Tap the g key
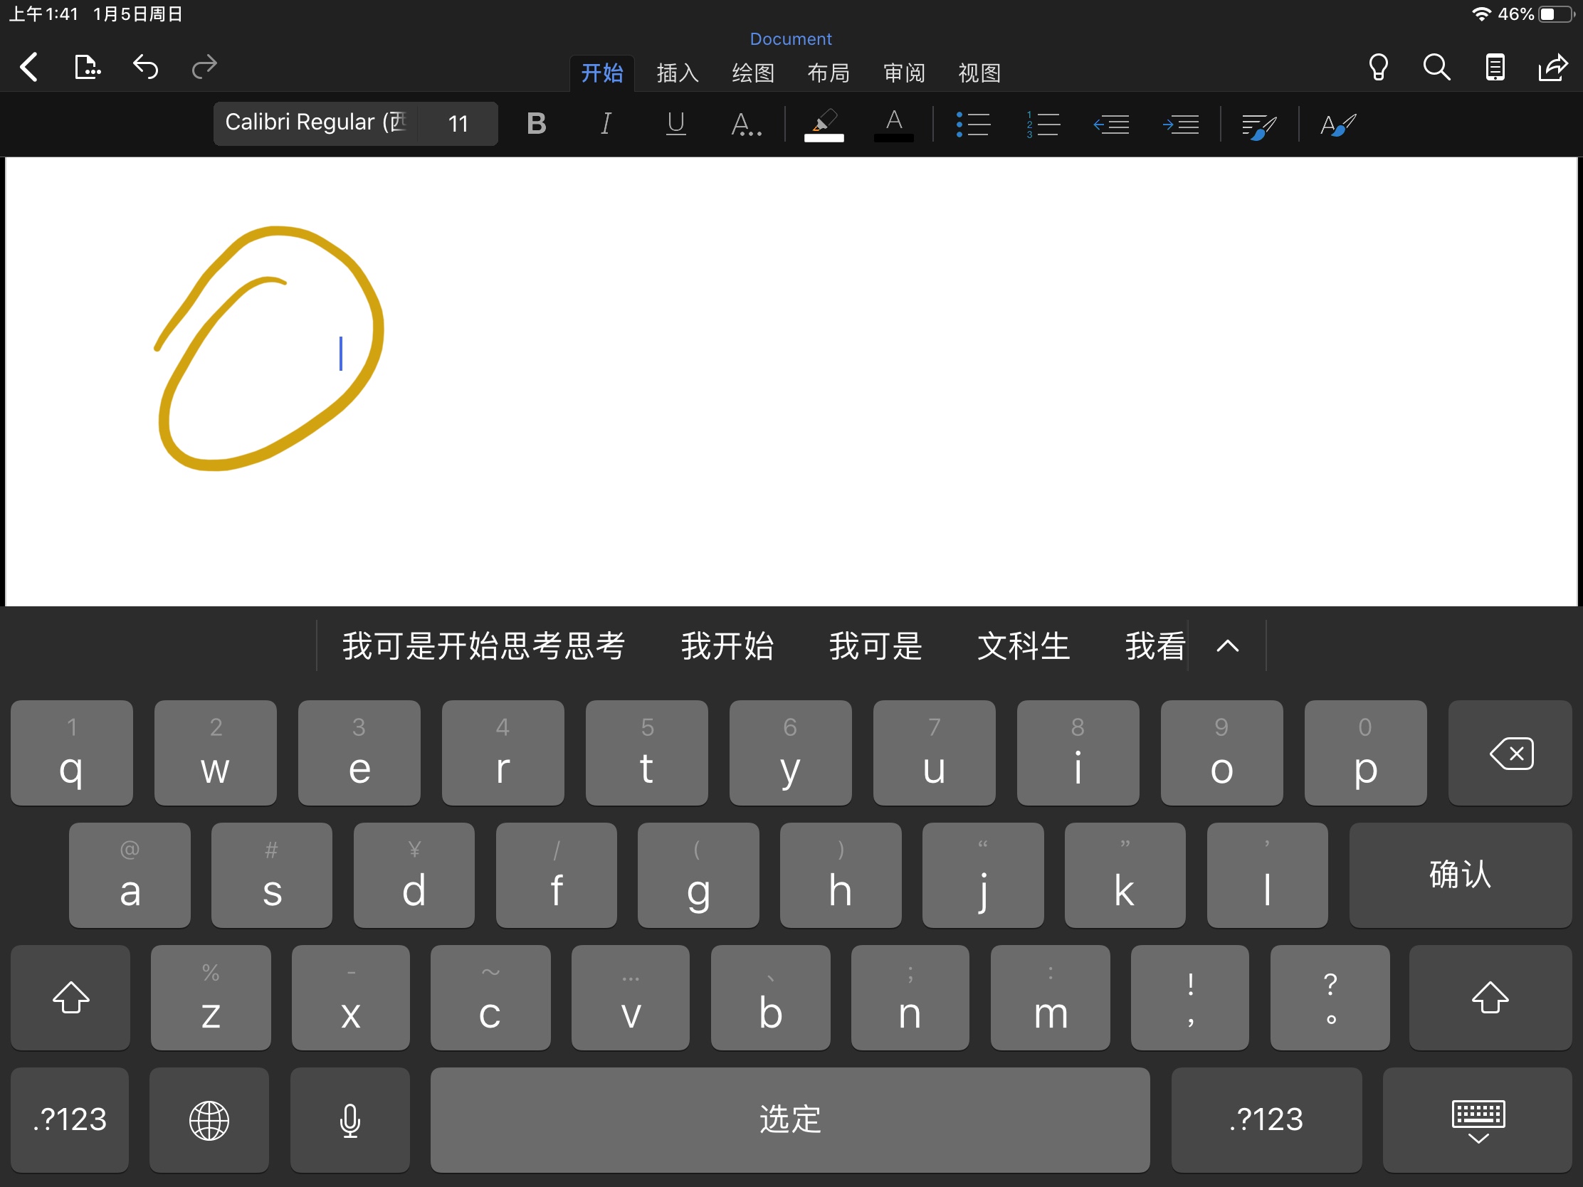This screenshot has width=1583, height=1187. (x=698, y=875)
